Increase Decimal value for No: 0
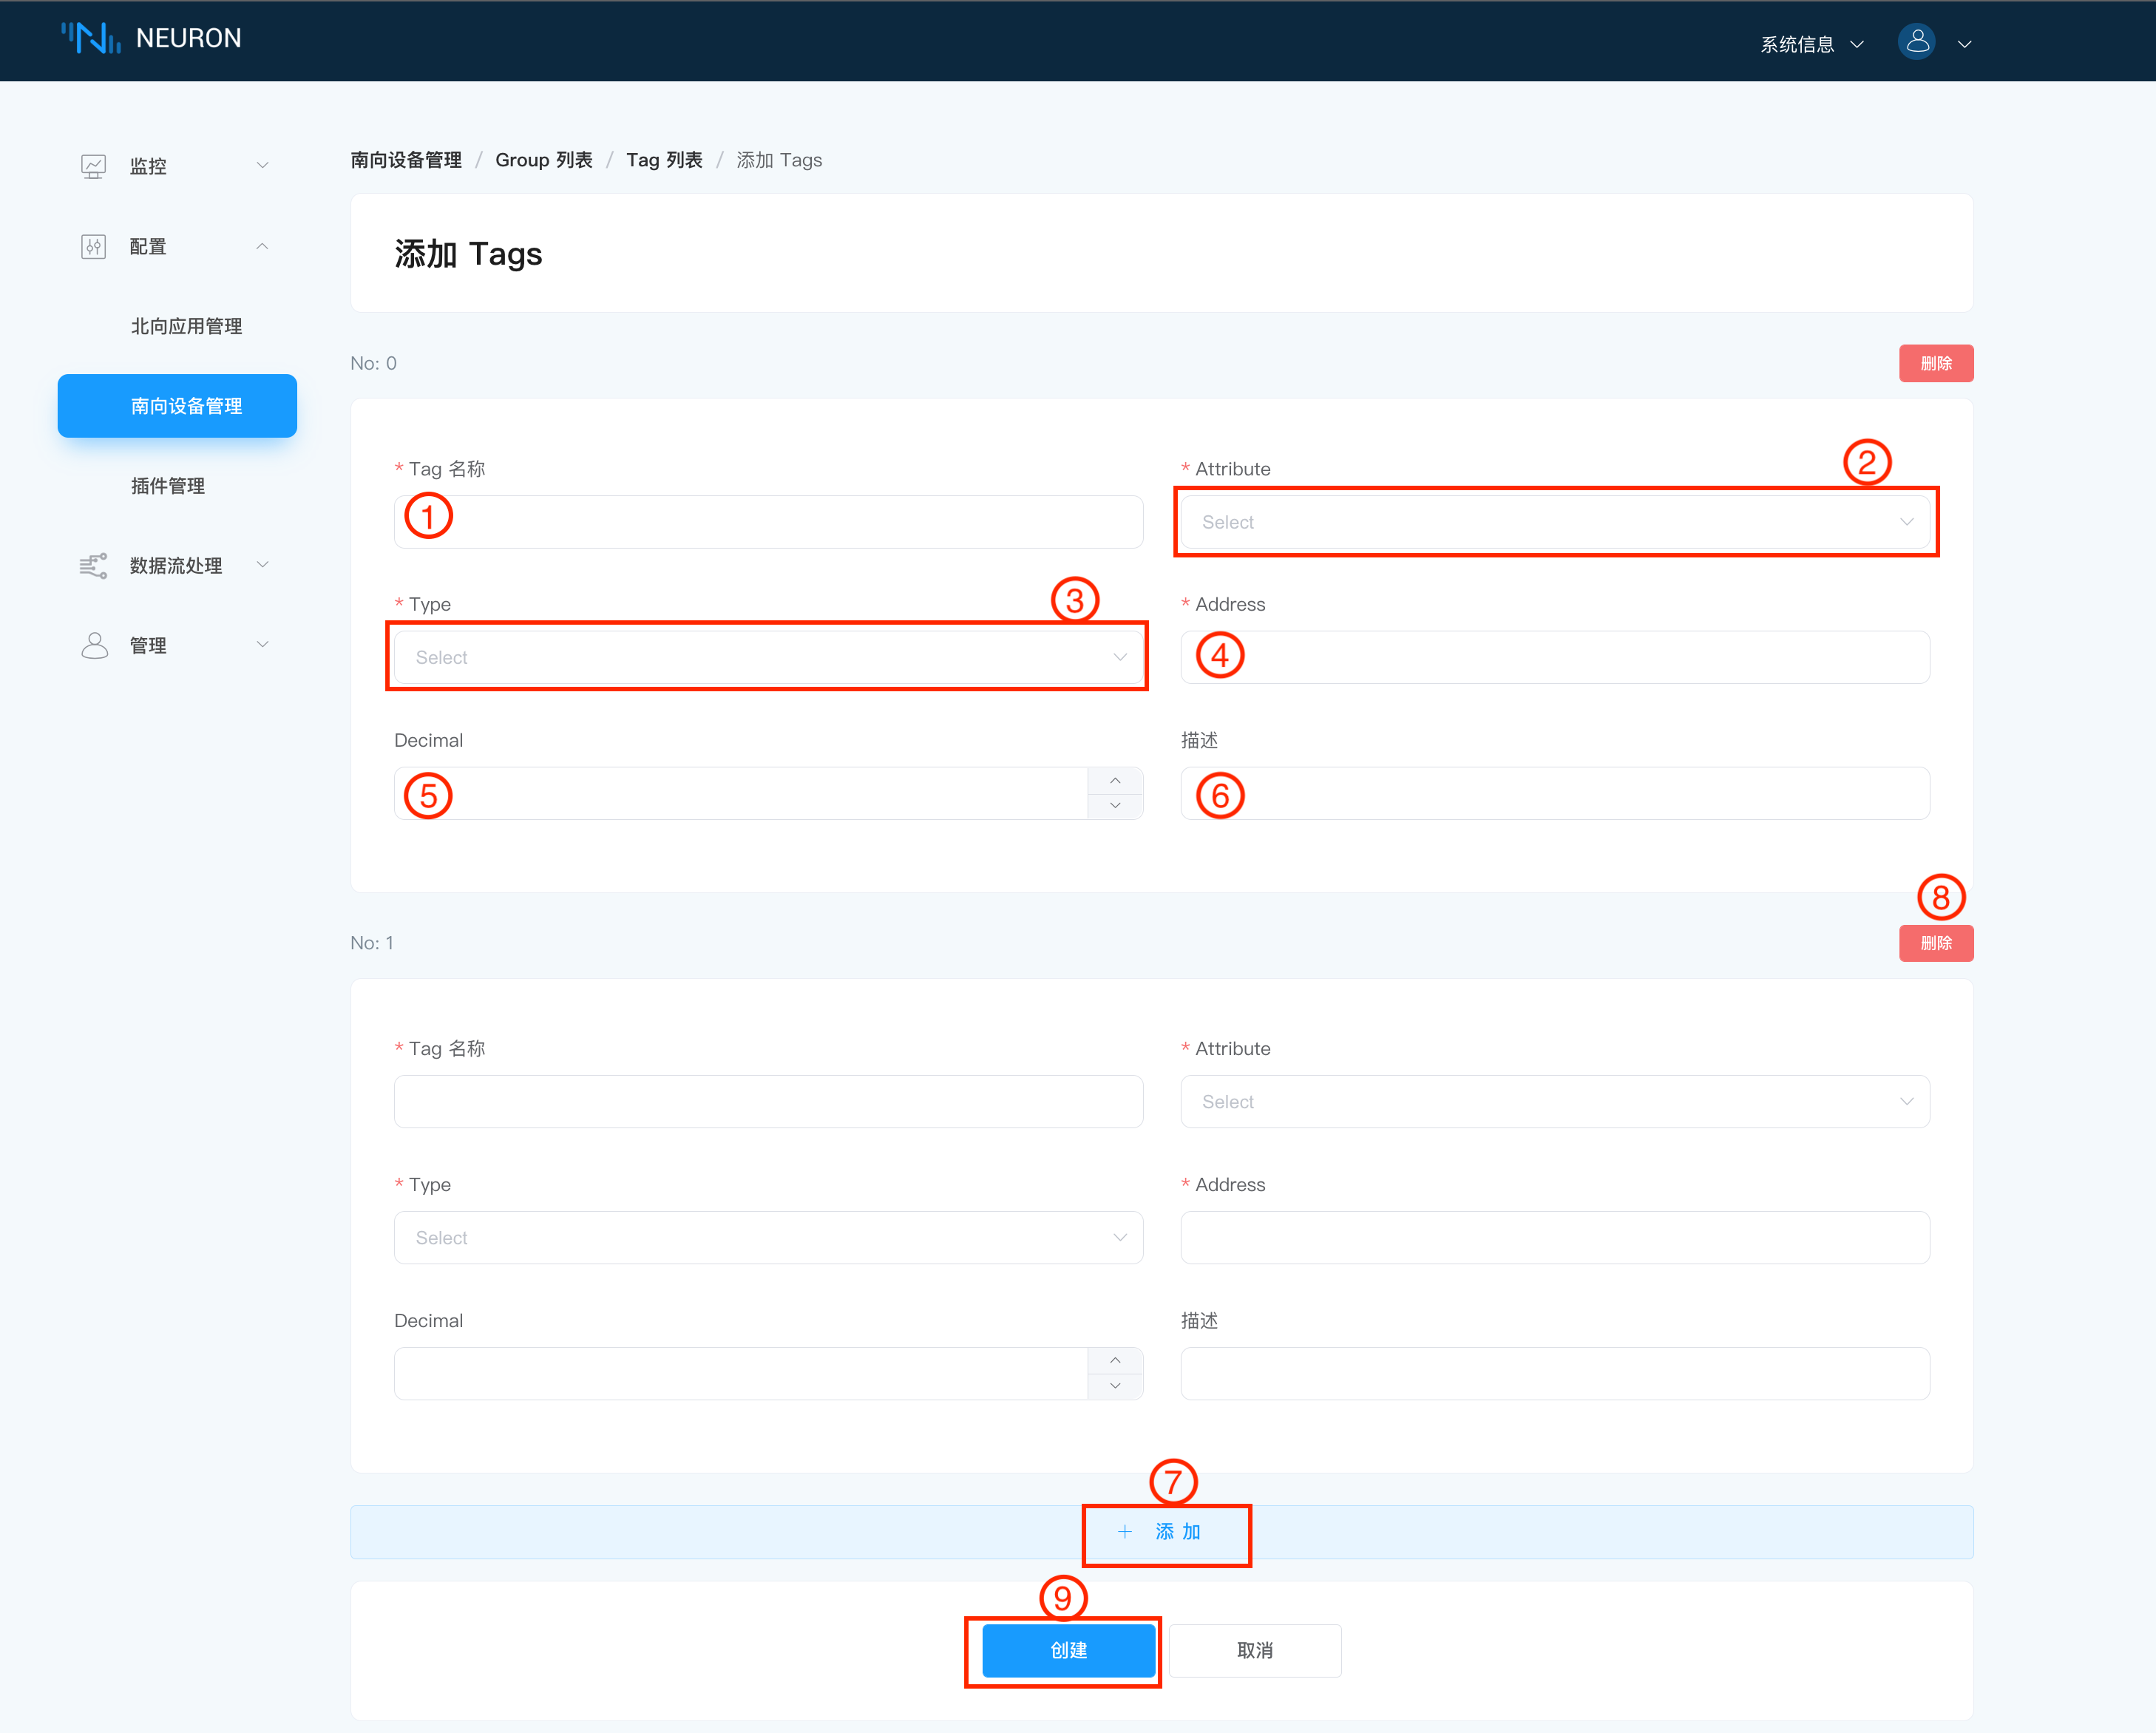 1115,781
